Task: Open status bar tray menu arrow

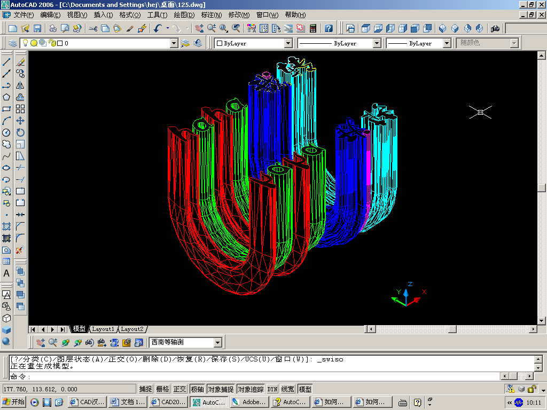Action: pyautogui.click(x=543, y=391)
